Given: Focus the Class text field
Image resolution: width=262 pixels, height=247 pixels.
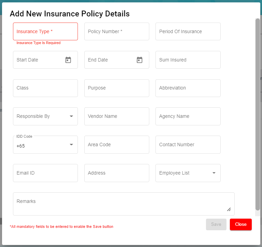Looking at the screenshot, I should tap(45, 88).
